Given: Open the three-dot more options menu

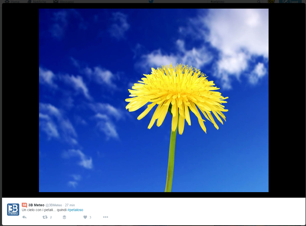Looking at the screenshot, I should coord(106,217).
